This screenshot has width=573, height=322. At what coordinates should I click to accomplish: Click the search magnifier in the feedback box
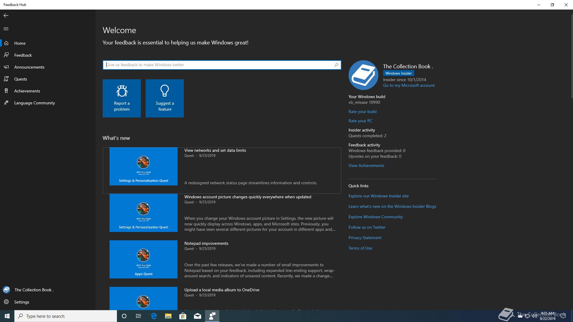coord(336,65)
